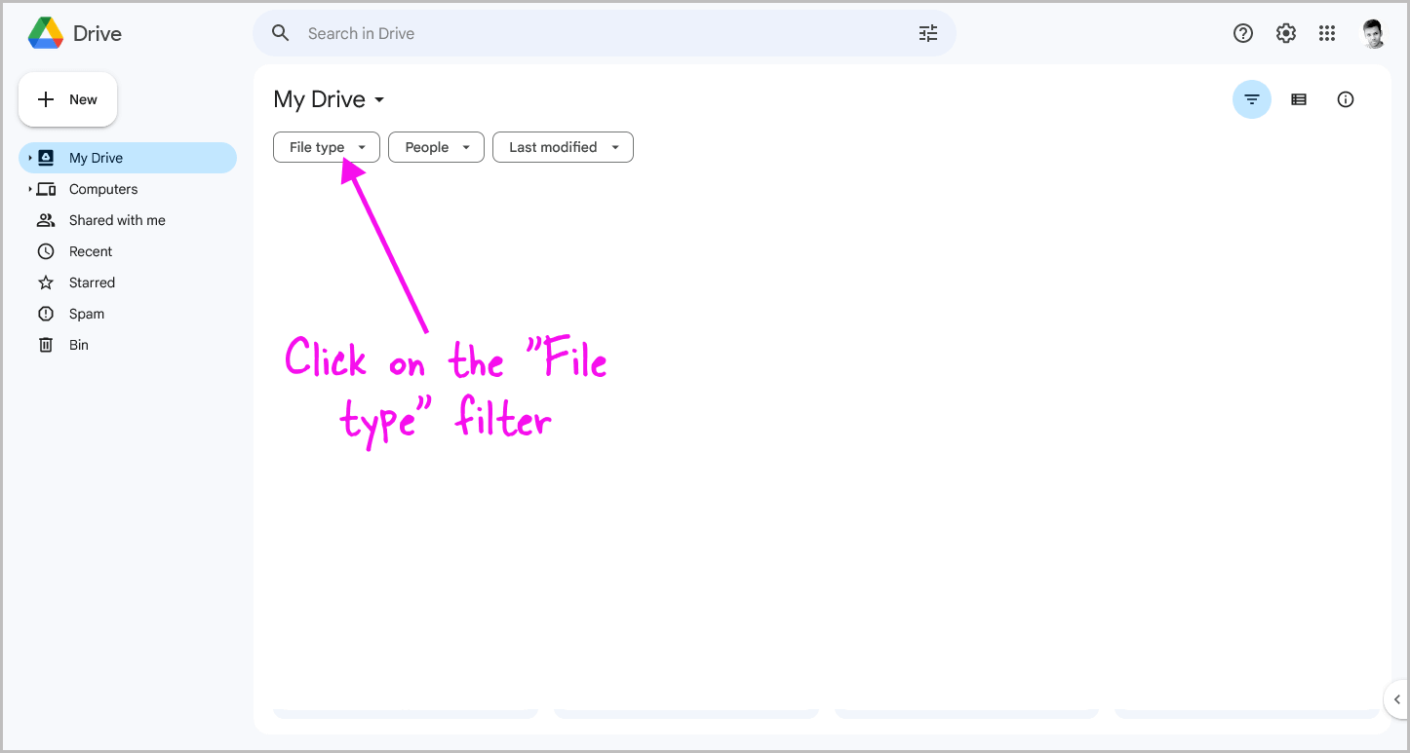Go to Shared with me

pyautogui.click(x=117, y=219)
